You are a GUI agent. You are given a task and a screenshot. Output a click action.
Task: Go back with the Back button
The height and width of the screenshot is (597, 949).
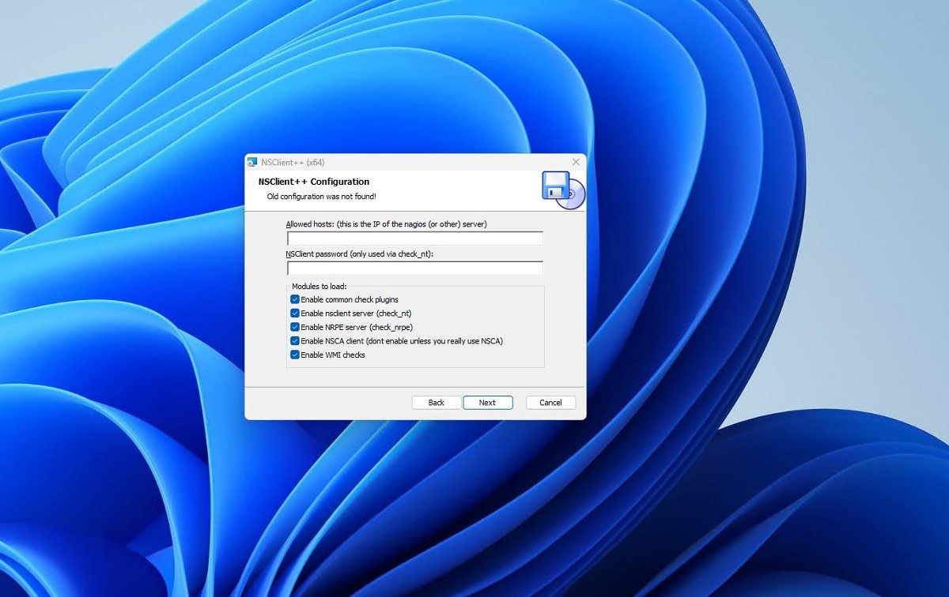437,403
